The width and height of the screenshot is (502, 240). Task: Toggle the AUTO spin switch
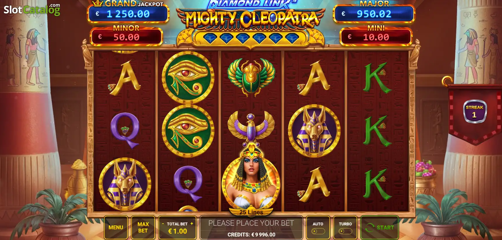tap(318, 231)
